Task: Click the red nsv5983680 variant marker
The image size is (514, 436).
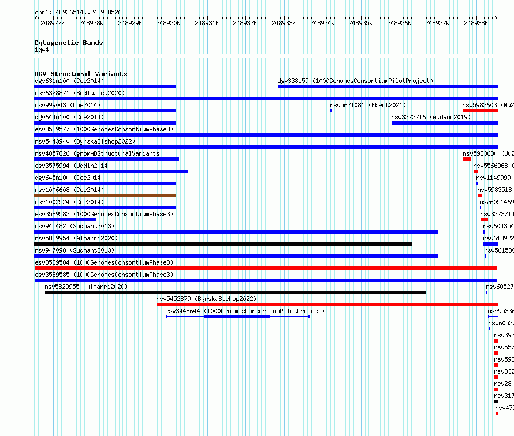Action: click(467, 159)
